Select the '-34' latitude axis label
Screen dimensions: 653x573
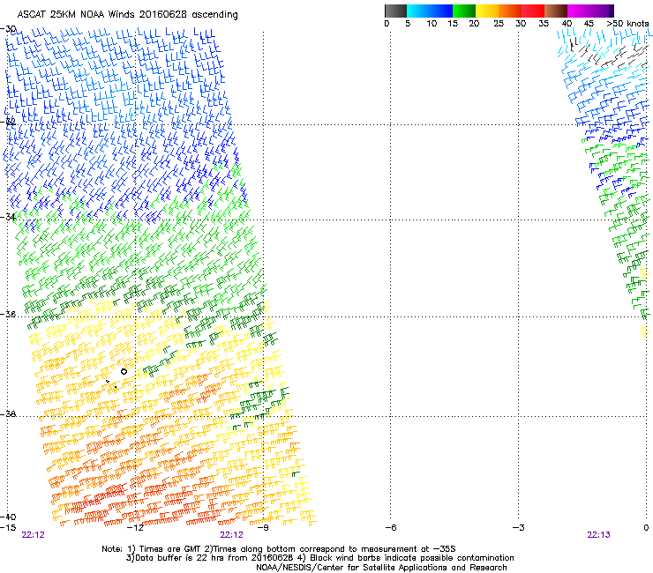click(x=8, y=217)
